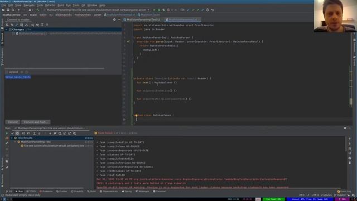Toggle the Amend checkbox
This screenshot has width=357, height=201.
pos(7,72)
